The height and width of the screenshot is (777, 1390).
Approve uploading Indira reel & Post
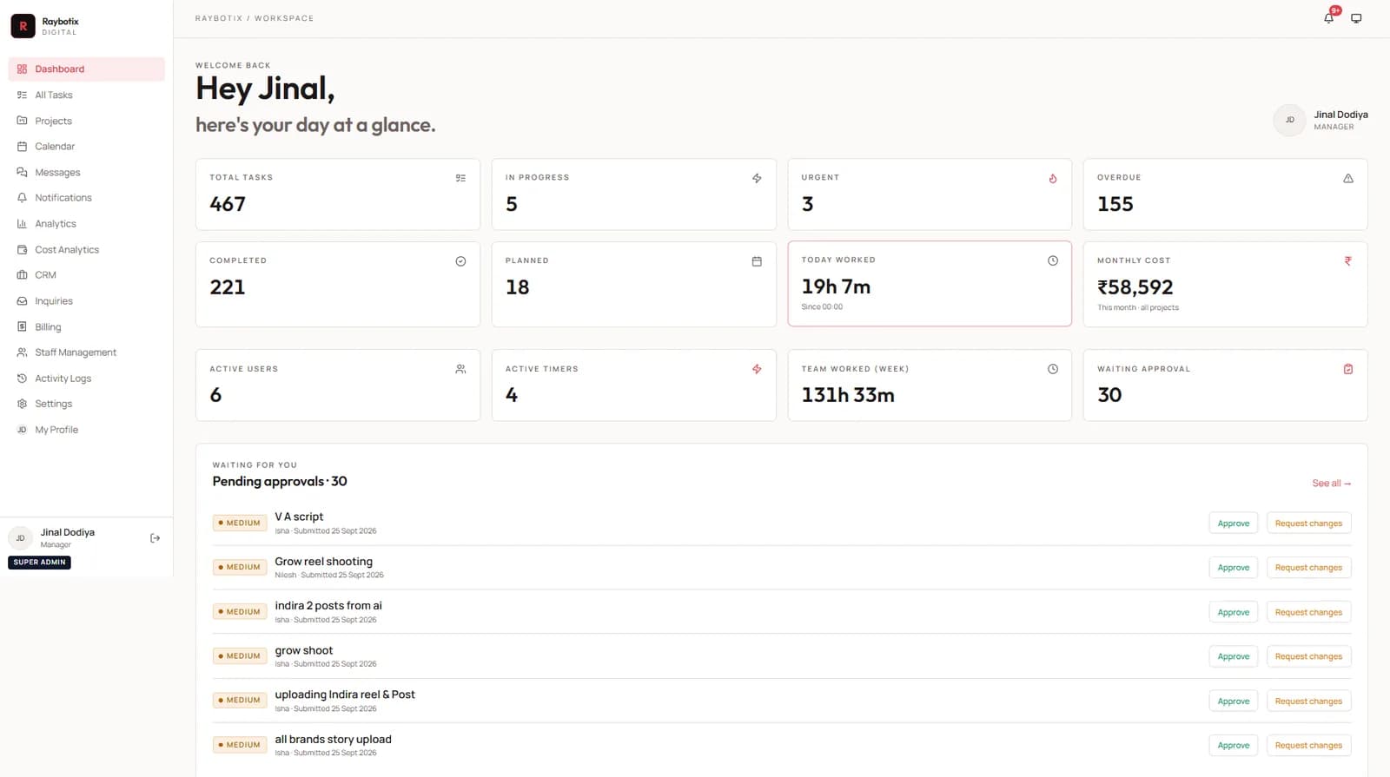pyautogui.click(x=1233, y=701)
